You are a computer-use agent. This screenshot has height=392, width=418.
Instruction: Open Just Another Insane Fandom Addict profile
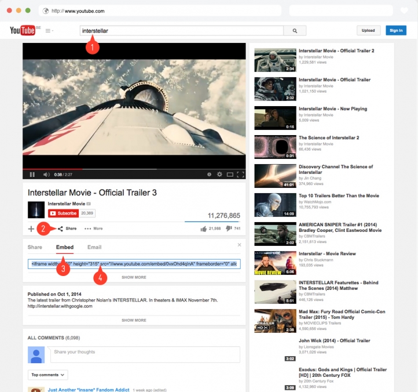click(x=89, y=390)
